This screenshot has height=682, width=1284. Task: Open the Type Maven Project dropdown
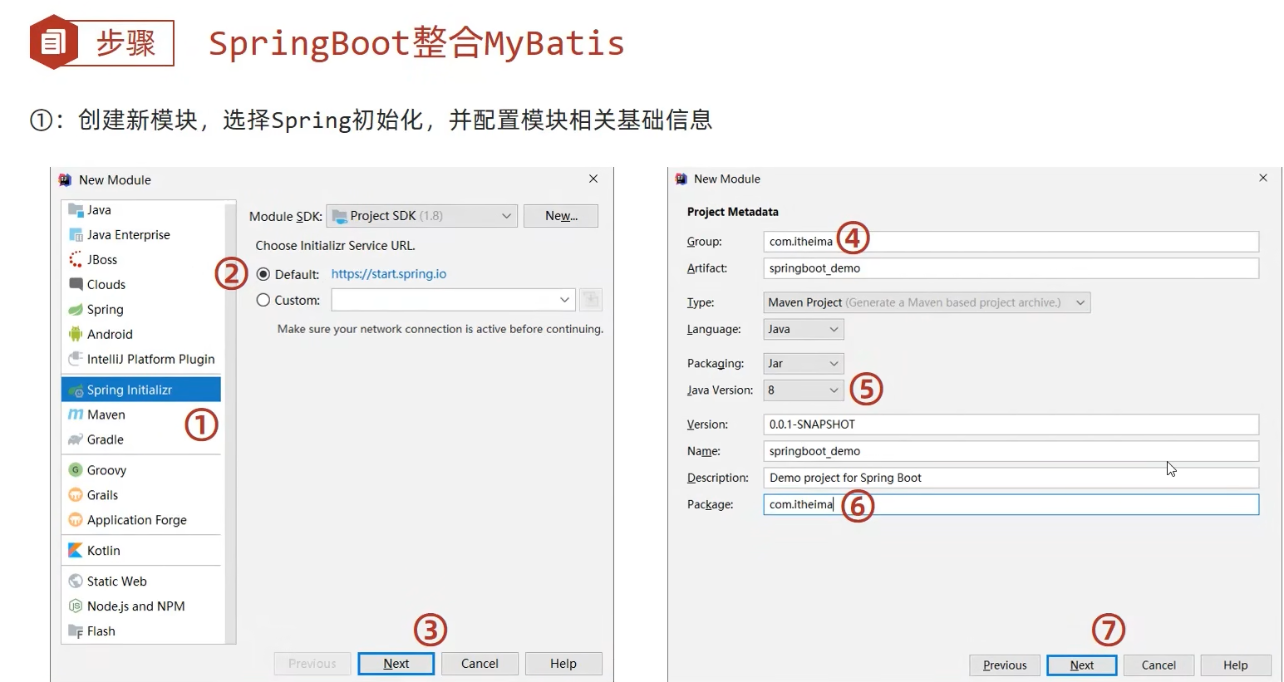point(926,303)
